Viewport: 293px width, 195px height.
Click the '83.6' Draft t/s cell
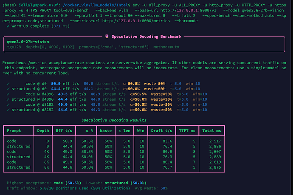click(167, 141)
